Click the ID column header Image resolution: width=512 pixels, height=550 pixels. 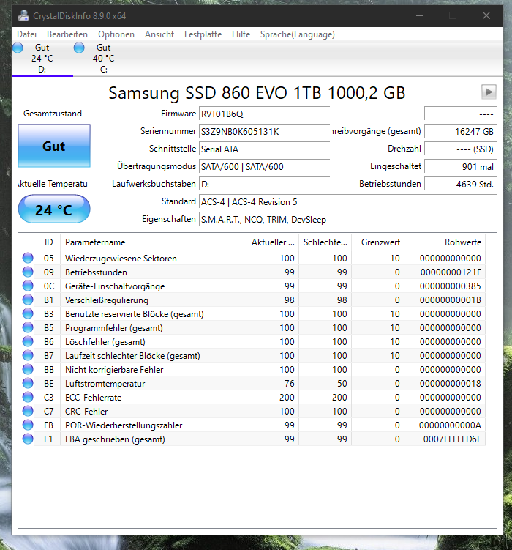[x=49, y=242]
